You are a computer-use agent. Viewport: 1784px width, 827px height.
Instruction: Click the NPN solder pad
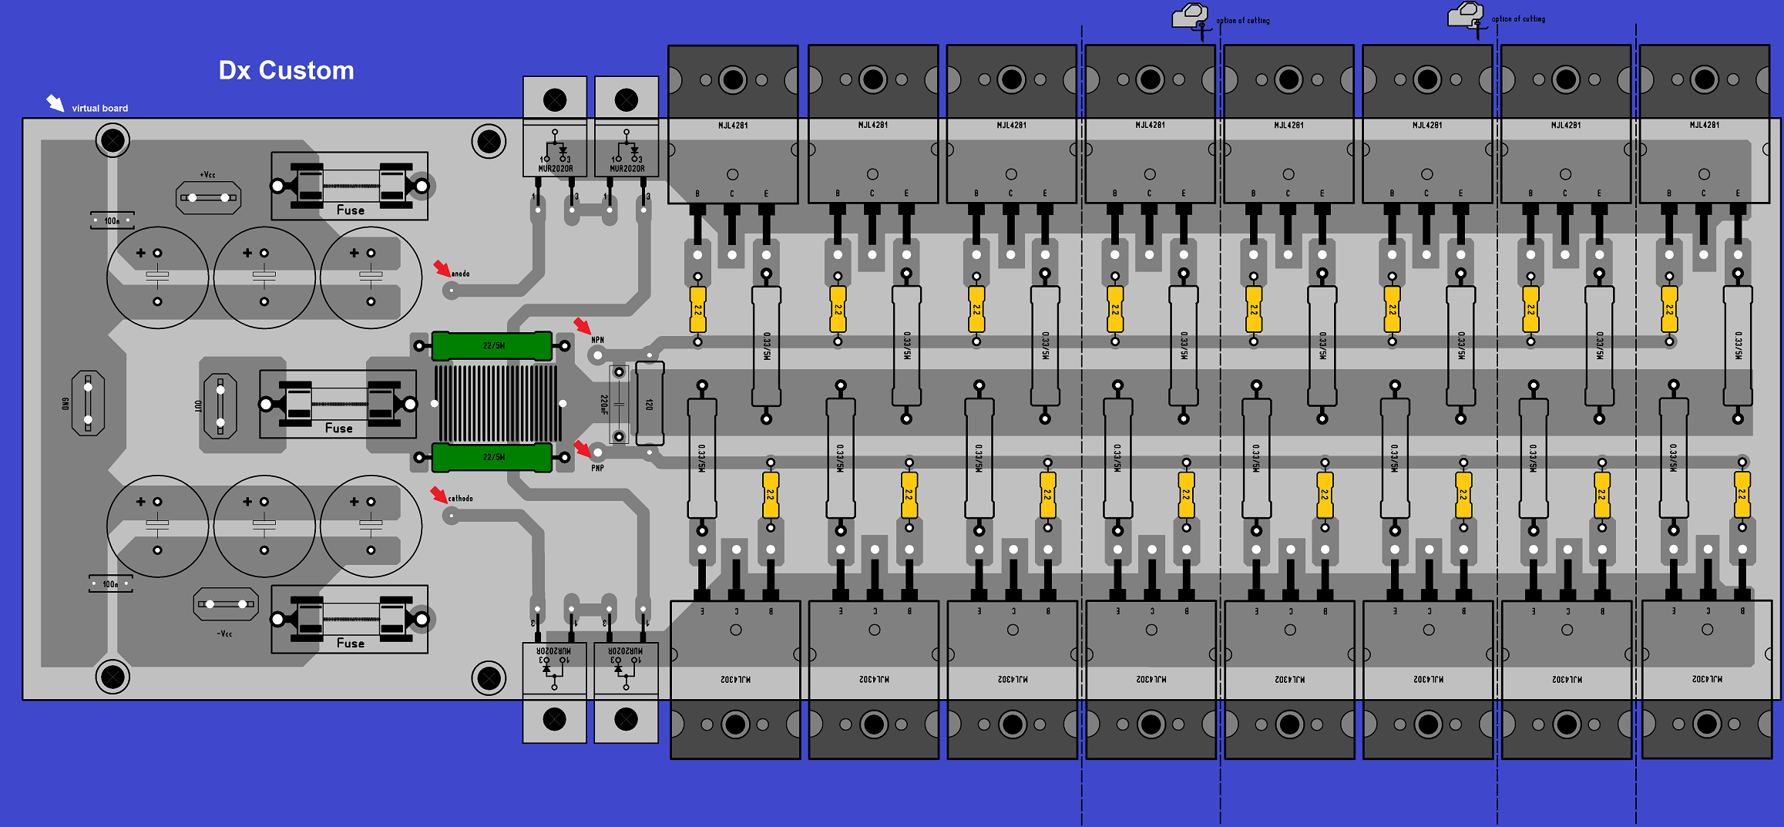tap(597, 355)
